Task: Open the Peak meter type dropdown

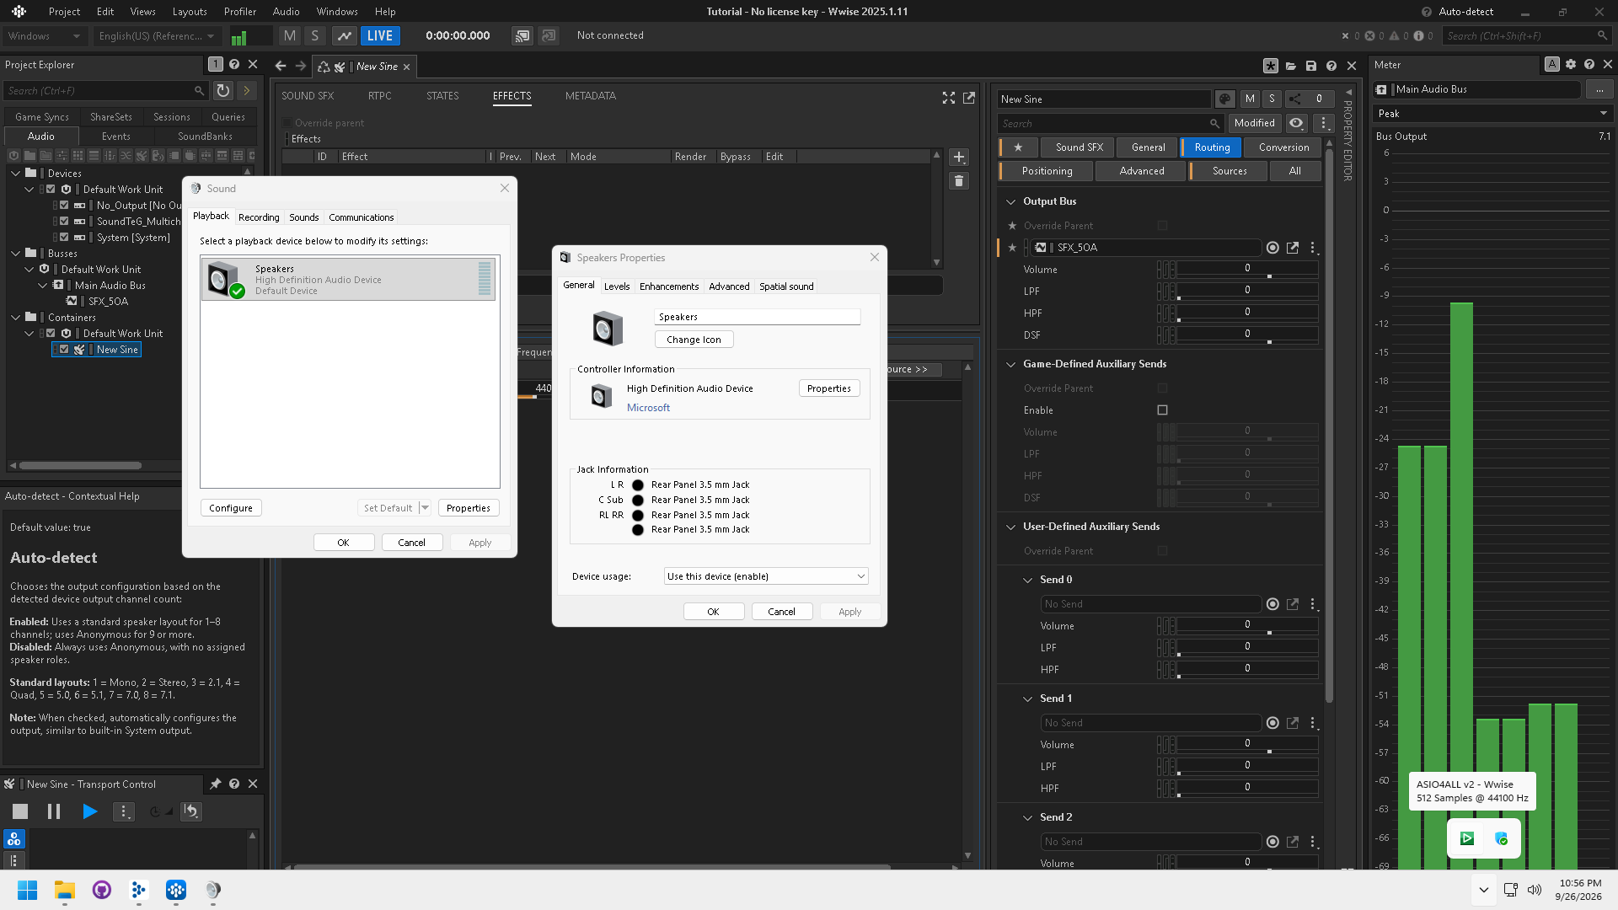Action: point(1492,114)
